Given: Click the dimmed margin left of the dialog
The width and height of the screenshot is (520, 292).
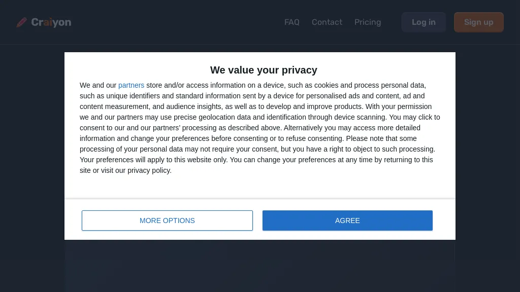Looking at the screenshot, I should click(31, 152).
